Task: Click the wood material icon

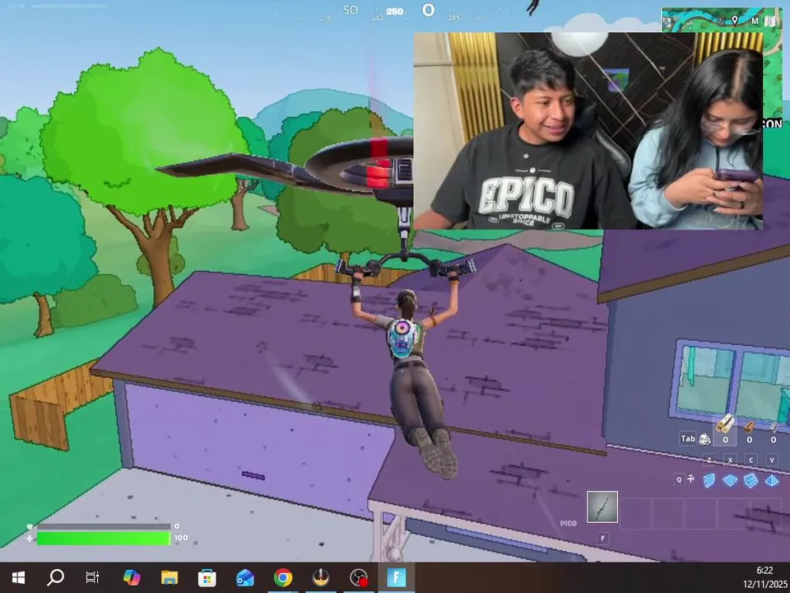Action: click(x=725, y=424)
